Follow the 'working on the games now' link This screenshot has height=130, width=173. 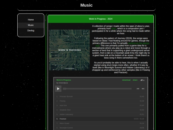(139, 43)
